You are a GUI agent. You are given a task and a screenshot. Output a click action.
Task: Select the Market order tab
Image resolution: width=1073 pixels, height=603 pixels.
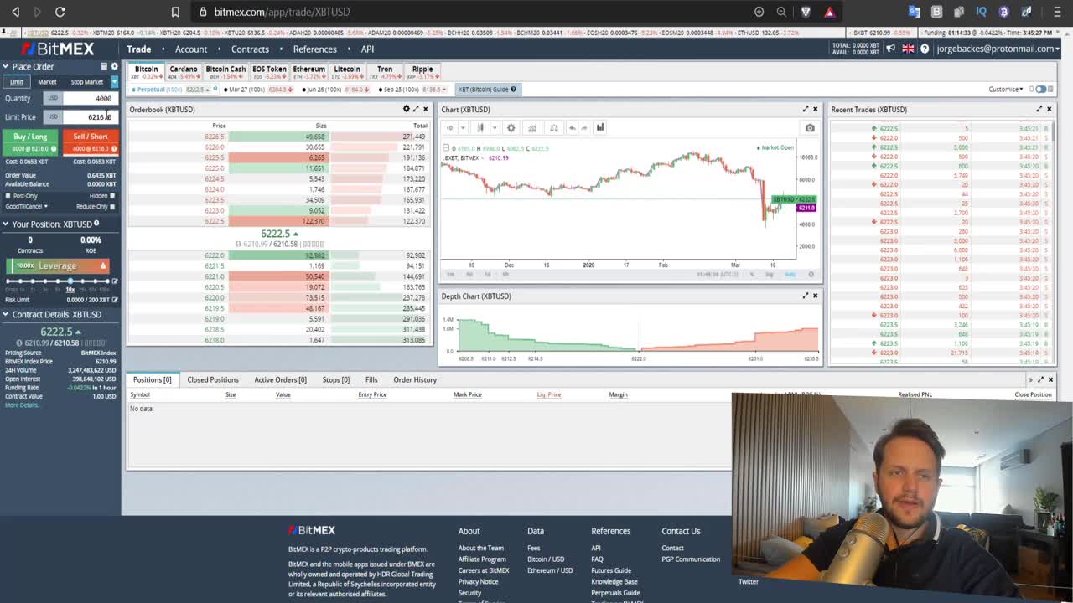pyautogui.click(x=47, y=82)
